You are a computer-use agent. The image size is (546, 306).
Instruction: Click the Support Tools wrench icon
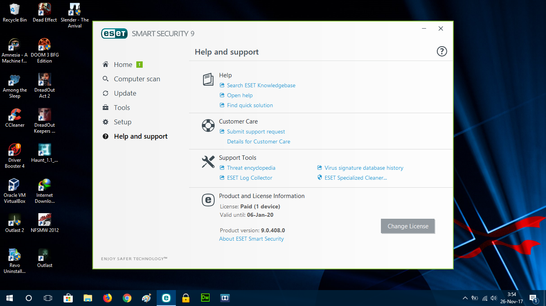tap(208, 162)
